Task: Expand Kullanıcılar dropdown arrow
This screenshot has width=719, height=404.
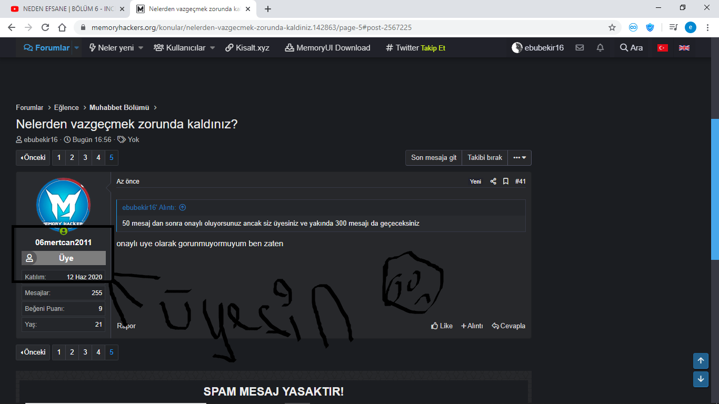Action: pos(212,48)
